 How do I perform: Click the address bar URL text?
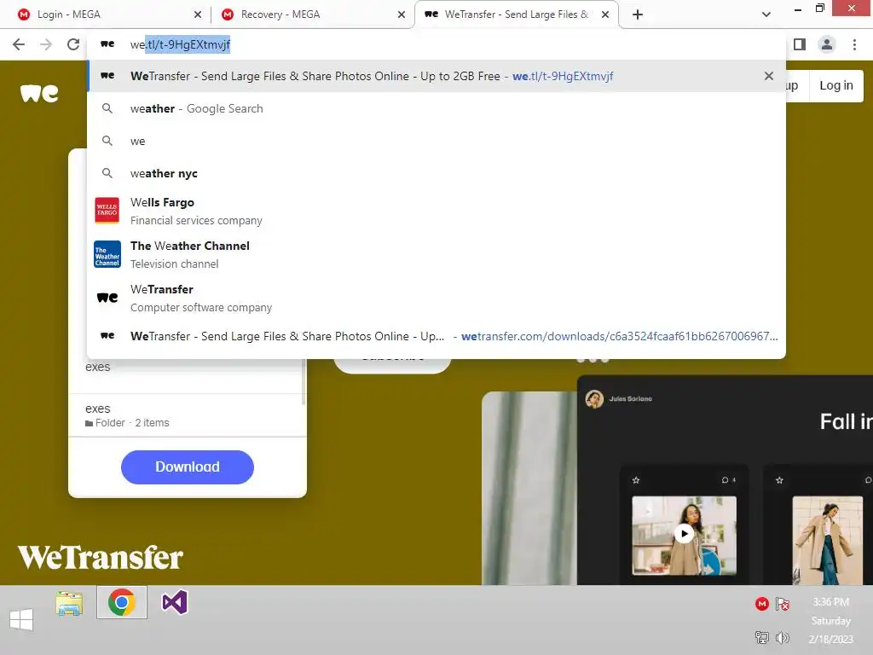click(x=180, y=44)
